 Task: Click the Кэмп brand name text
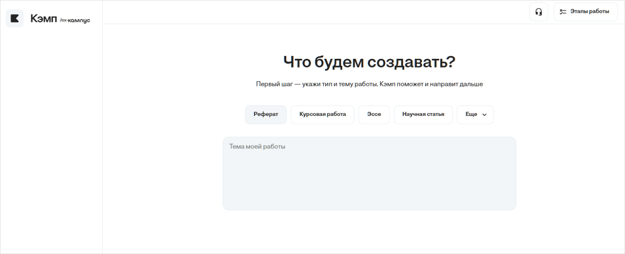43,19
